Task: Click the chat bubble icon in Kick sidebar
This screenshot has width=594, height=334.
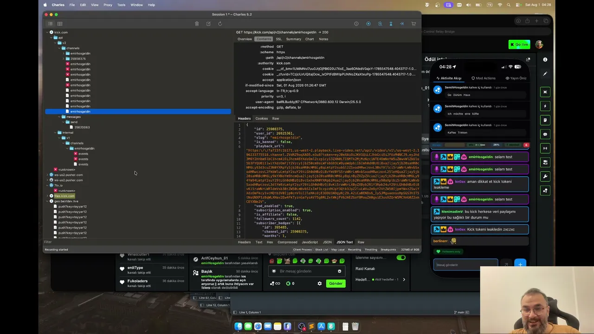Action: 545,134
